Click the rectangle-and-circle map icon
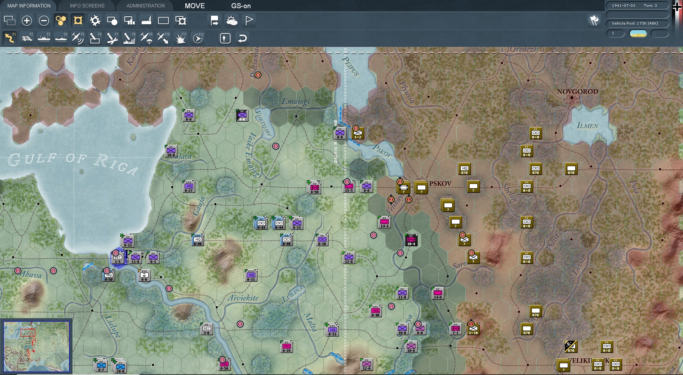This screenshot has width=683, height=375. [112, 21]
